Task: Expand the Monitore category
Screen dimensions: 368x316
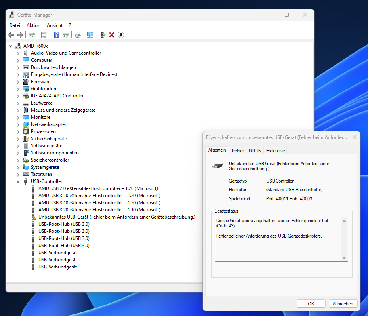Action: 18,117
